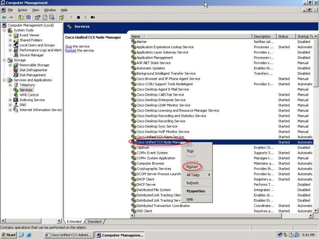This screenshot has height=239, width=319.
Task: Click the Refresh toolbar icon
Action: (x=45, y=18)
